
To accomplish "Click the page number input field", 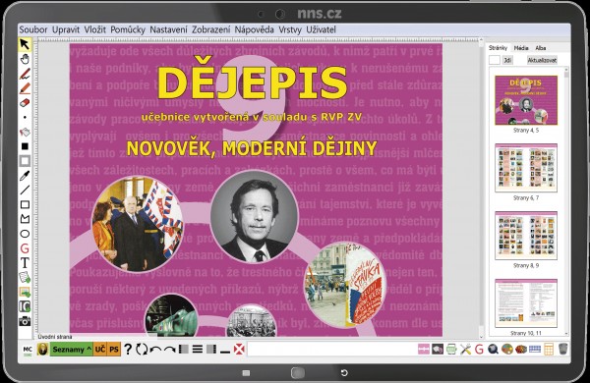I will coord(494,60).
